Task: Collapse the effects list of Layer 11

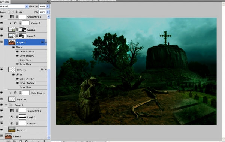Action: (46, 70)
